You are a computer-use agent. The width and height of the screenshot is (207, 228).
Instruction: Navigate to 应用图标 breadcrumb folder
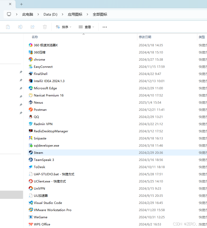coord(75,14)
